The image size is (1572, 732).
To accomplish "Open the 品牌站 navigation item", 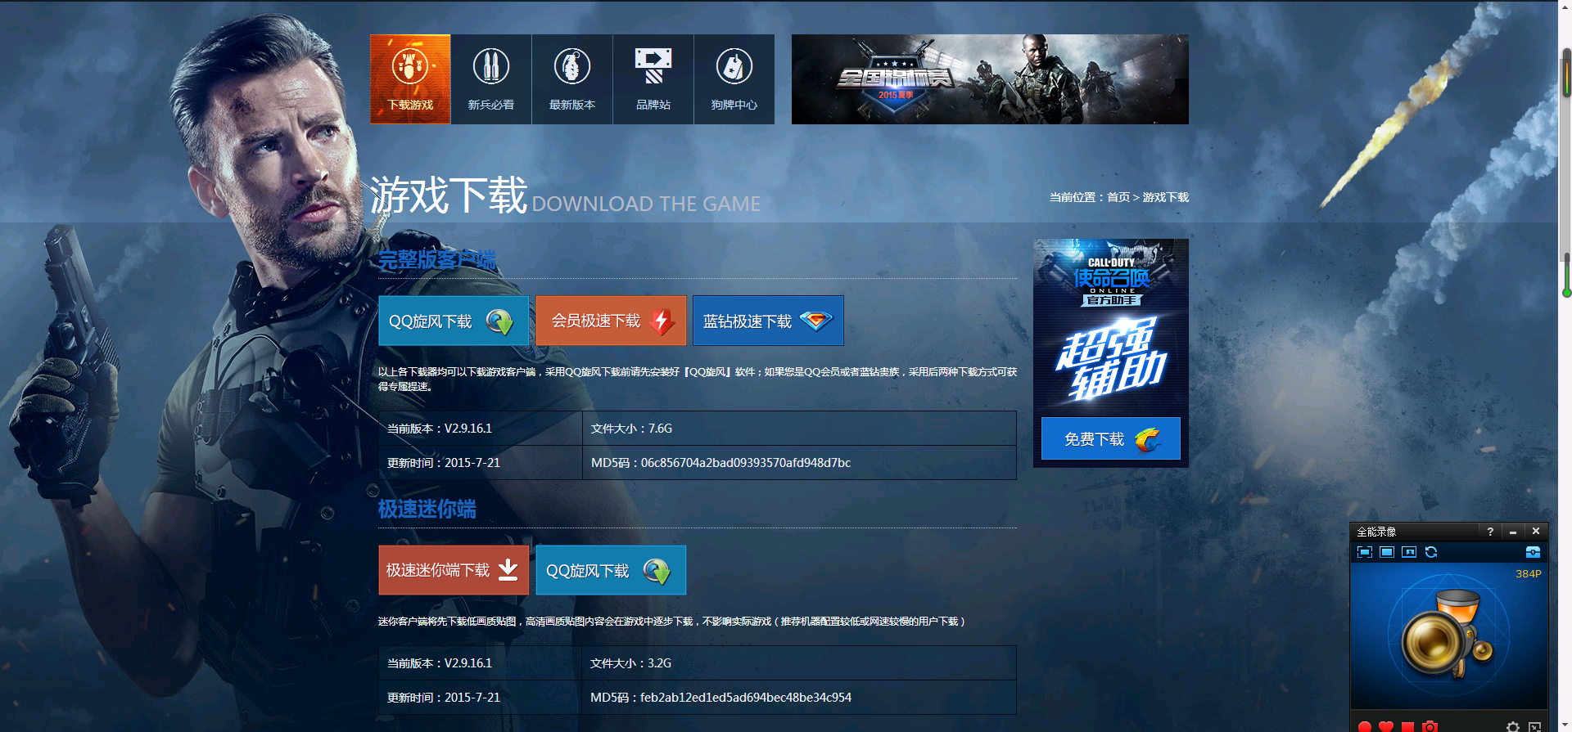I will click(x=653, y=79).
